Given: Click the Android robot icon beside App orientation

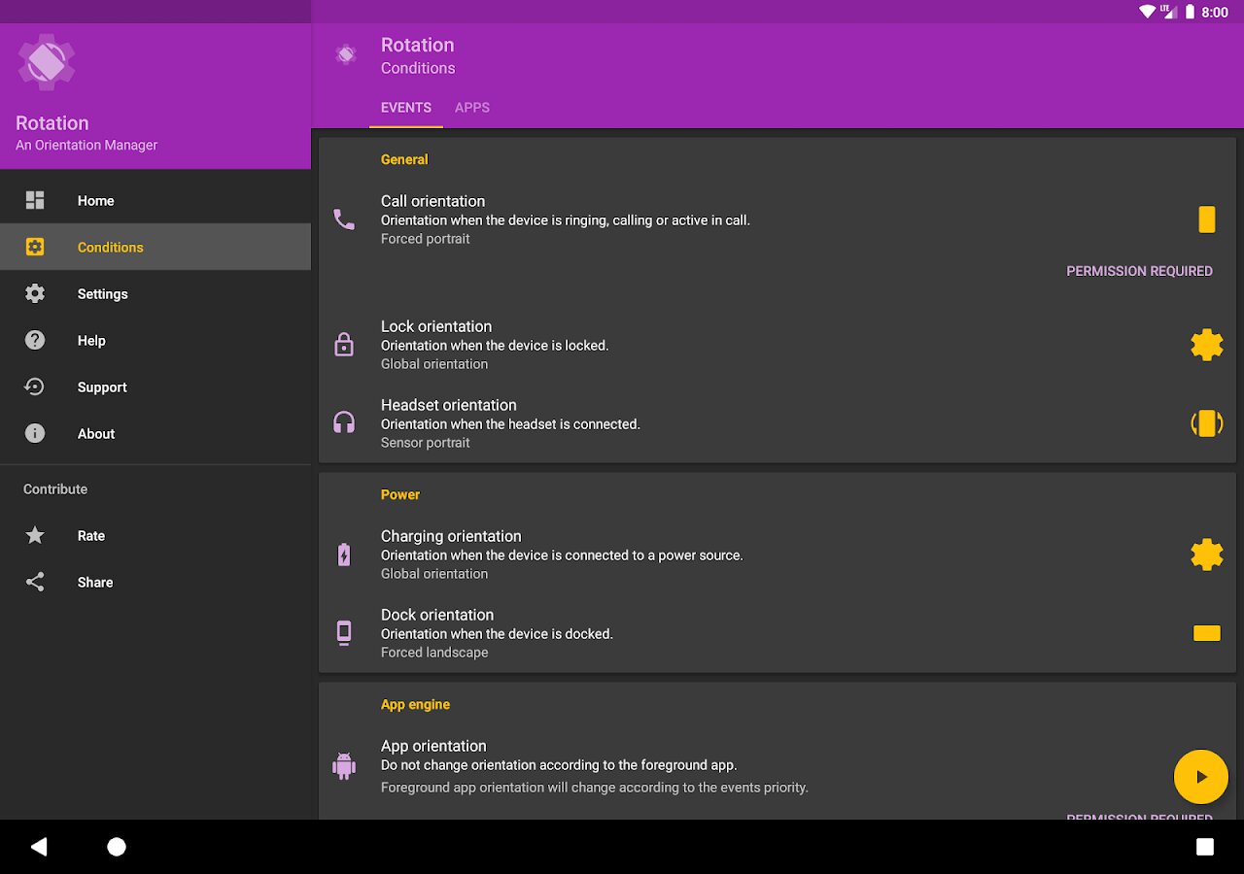Looking at the screenshot, I should point(344,765).
